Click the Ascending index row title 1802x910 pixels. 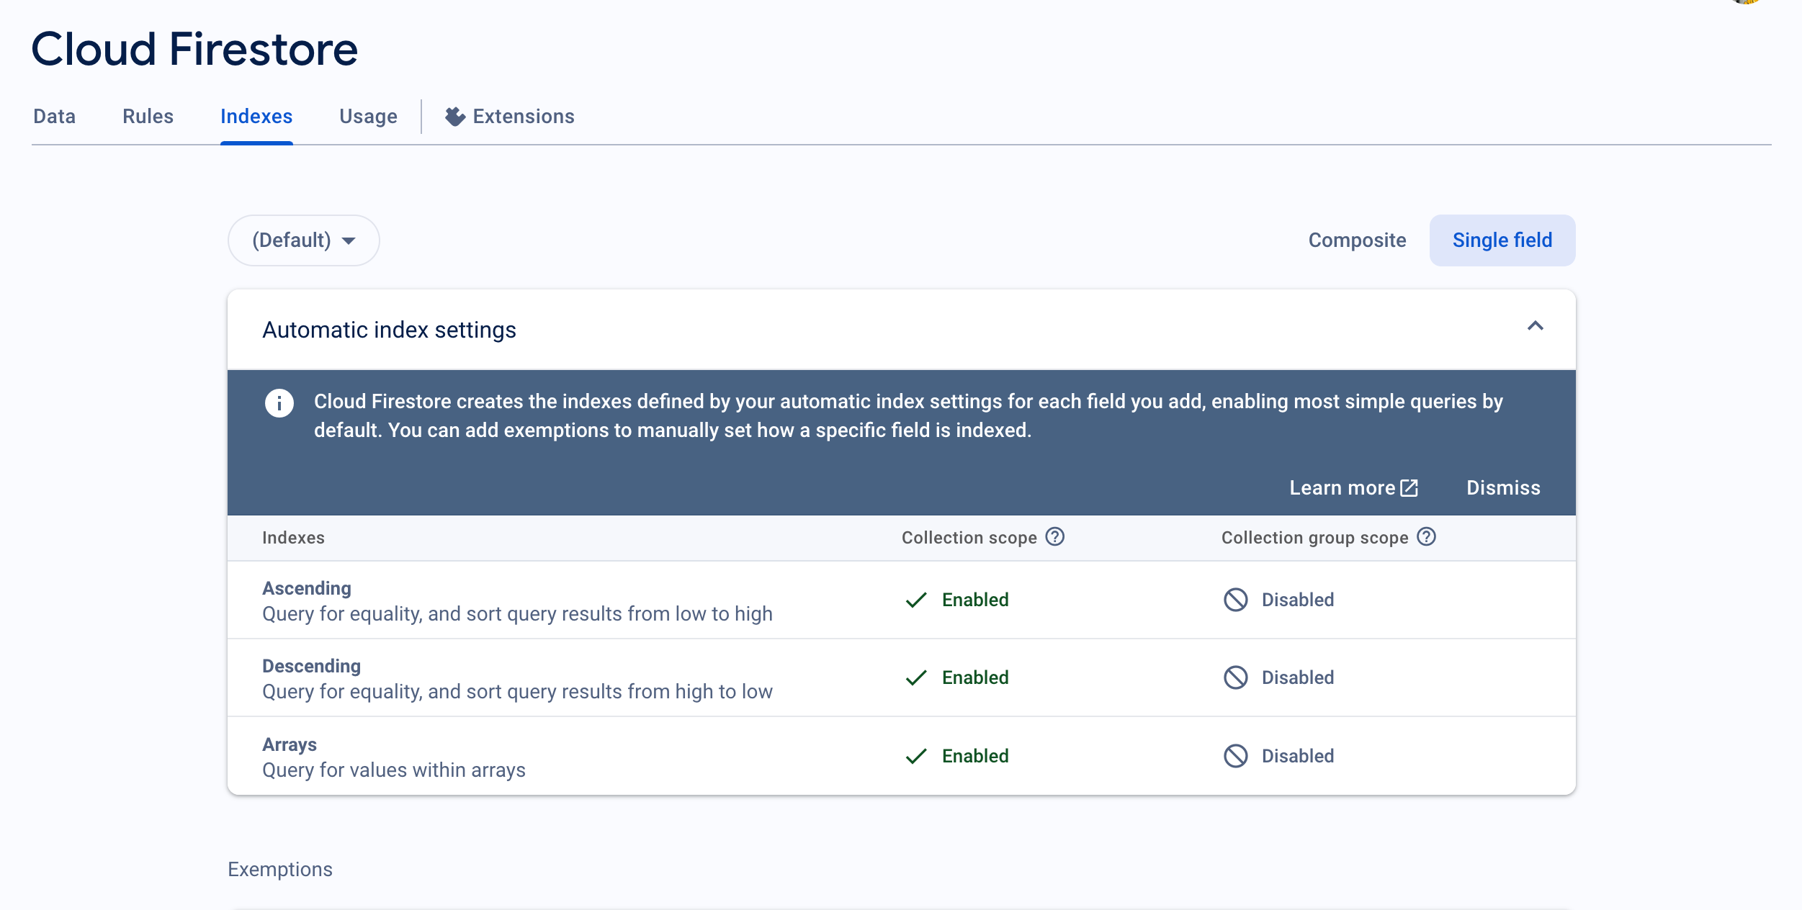point(307,588)
